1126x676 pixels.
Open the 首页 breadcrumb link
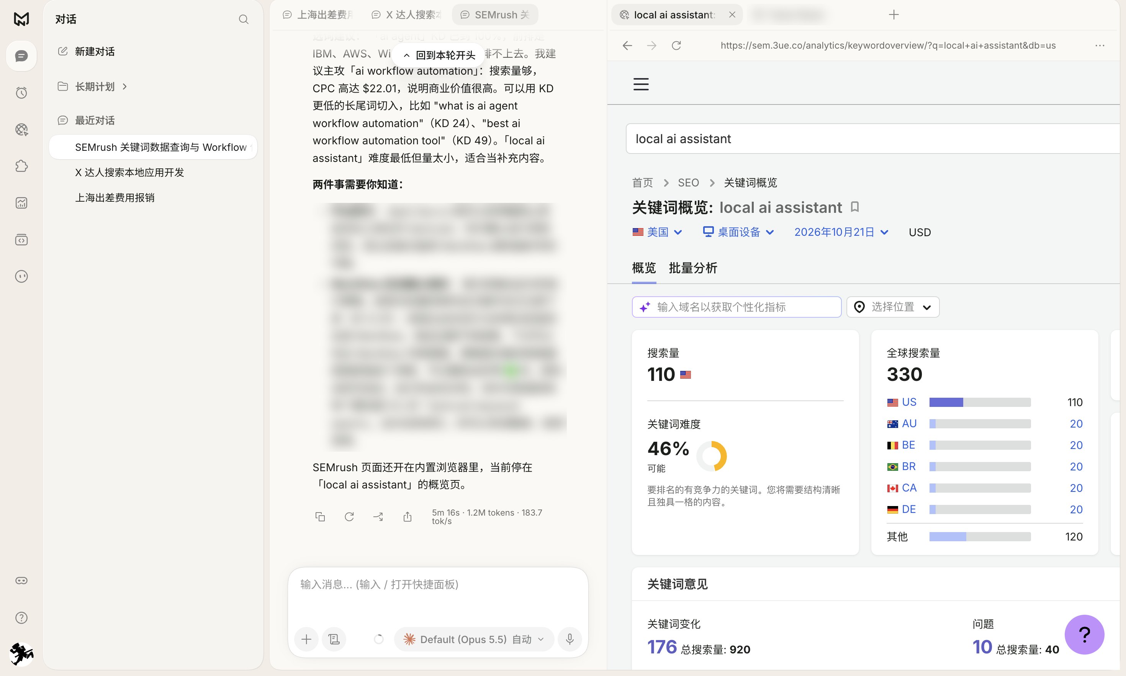(643, 183)
